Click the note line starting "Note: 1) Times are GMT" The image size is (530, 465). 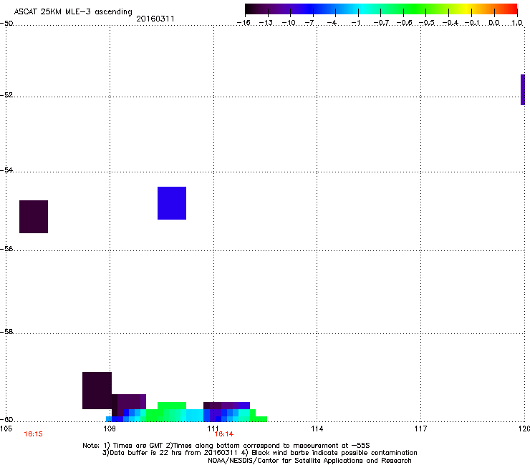pos(226,446)
